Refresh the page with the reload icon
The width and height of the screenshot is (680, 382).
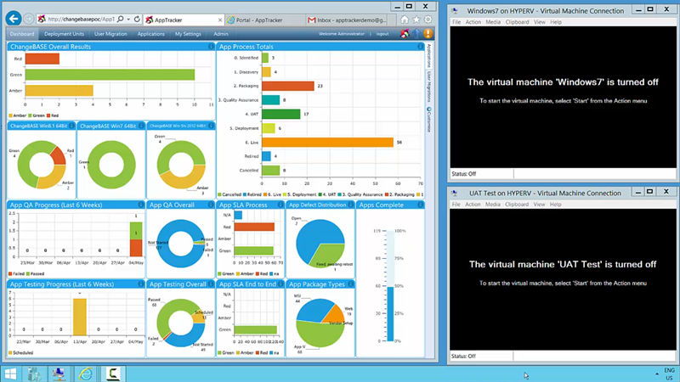click(137, 19)
